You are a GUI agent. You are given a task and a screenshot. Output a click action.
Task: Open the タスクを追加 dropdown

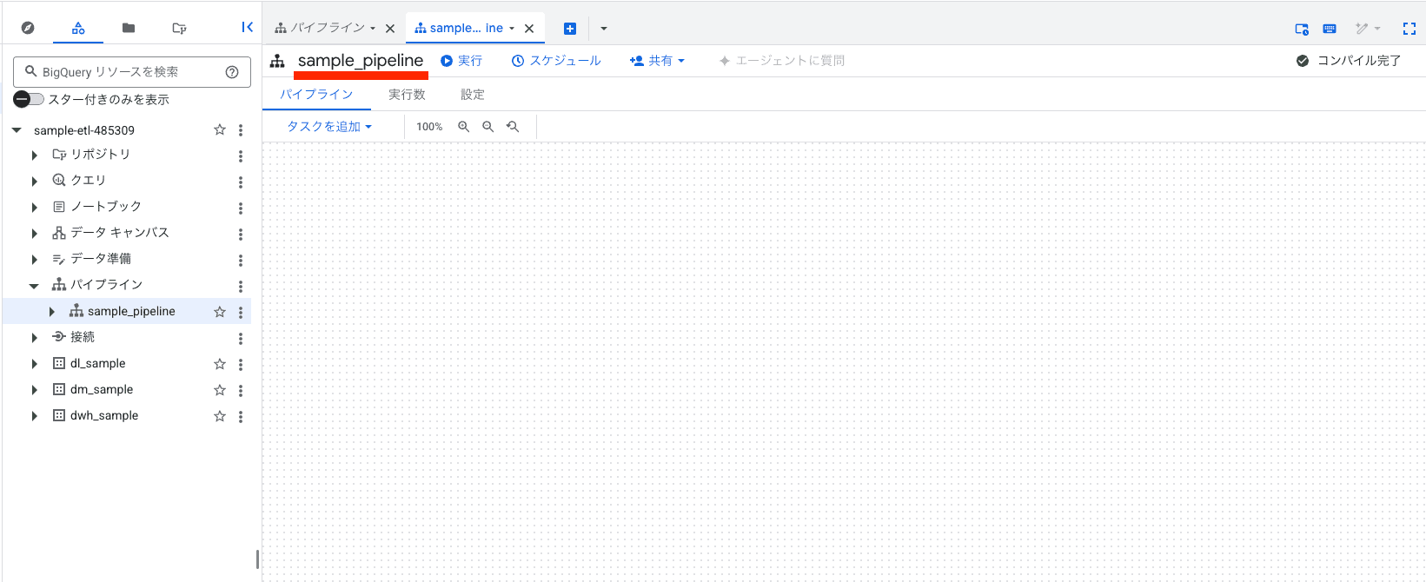point(329,127)
